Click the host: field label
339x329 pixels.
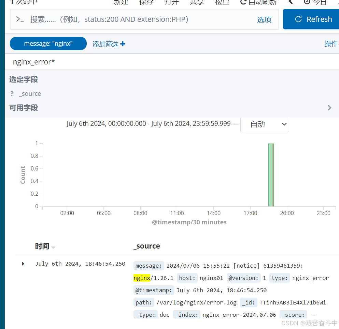click(187, 278)
